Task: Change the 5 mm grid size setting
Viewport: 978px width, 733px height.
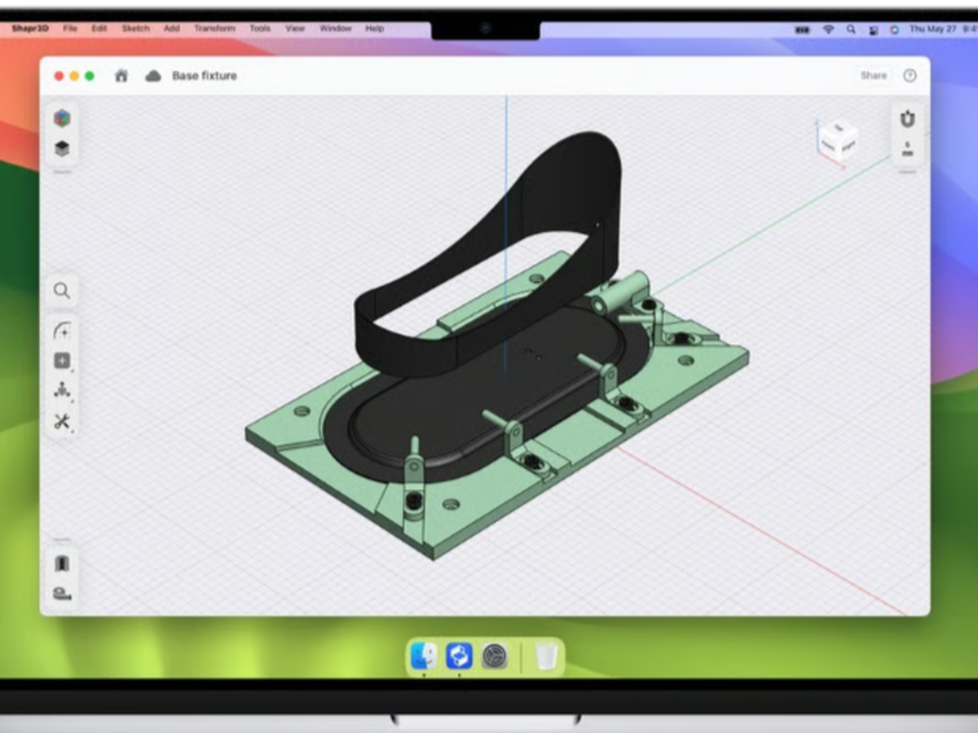Action: pyautogui.click(x=907, y=149)
